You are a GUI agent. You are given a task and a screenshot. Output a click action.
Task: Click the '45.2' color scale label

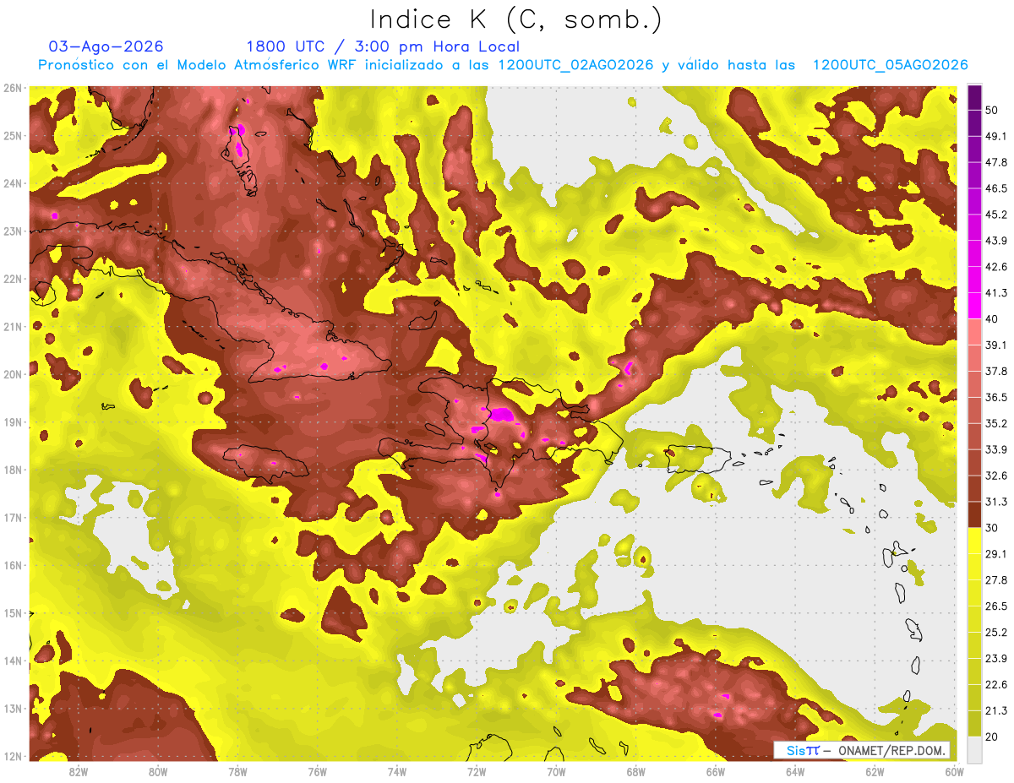996,215
